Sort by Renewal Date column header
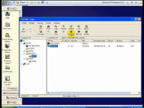The width and height of the screenshot is (144, 108). click(x=100, y=41)
